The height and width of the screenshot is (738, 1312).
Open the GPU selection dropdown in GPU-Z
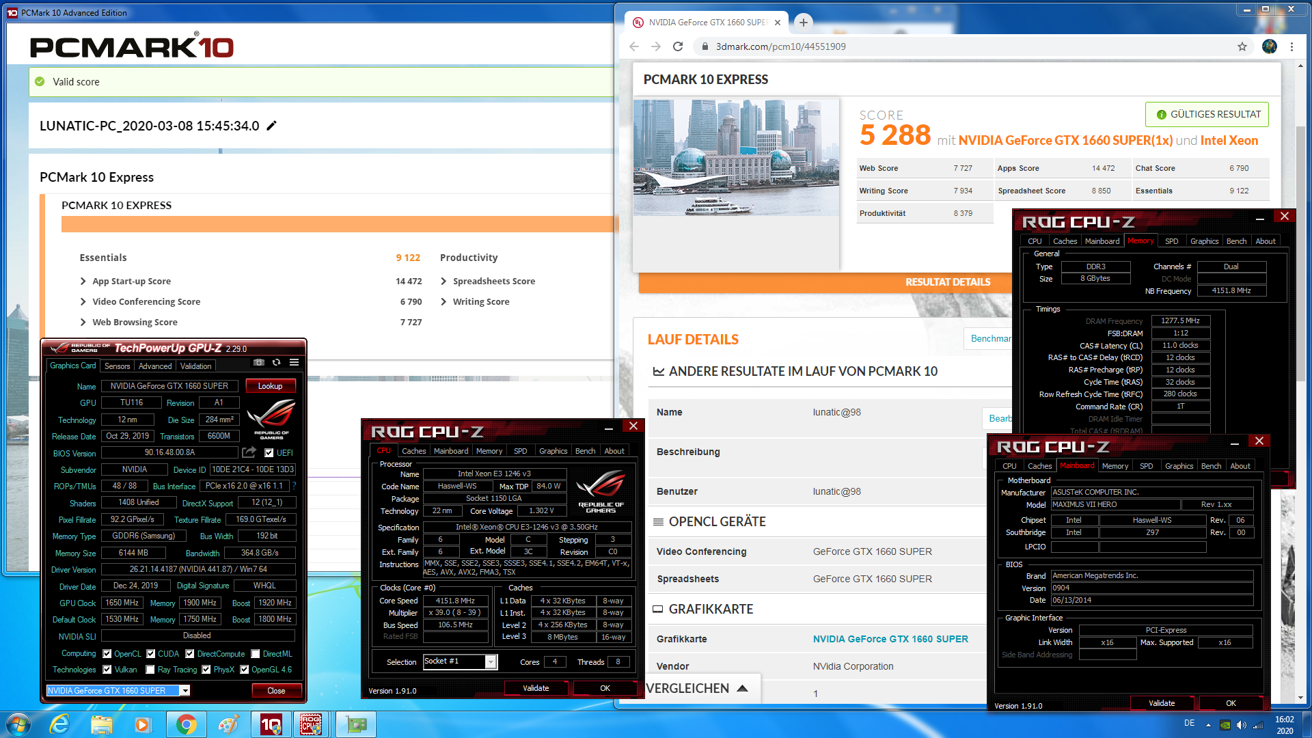coord(184,691)
